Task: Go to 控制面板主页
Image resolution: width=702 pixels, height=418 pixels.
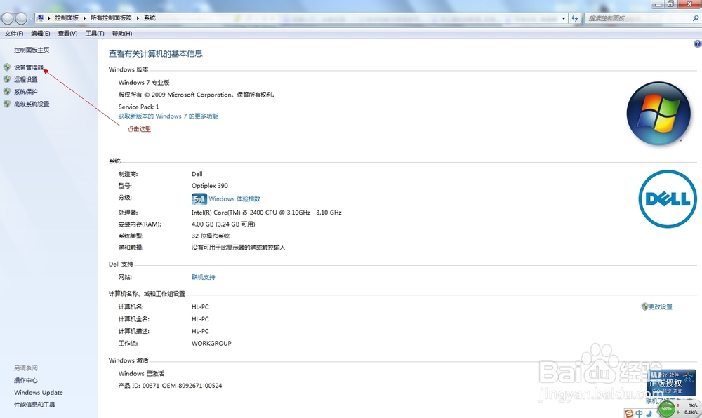Action: coord(32,50)
